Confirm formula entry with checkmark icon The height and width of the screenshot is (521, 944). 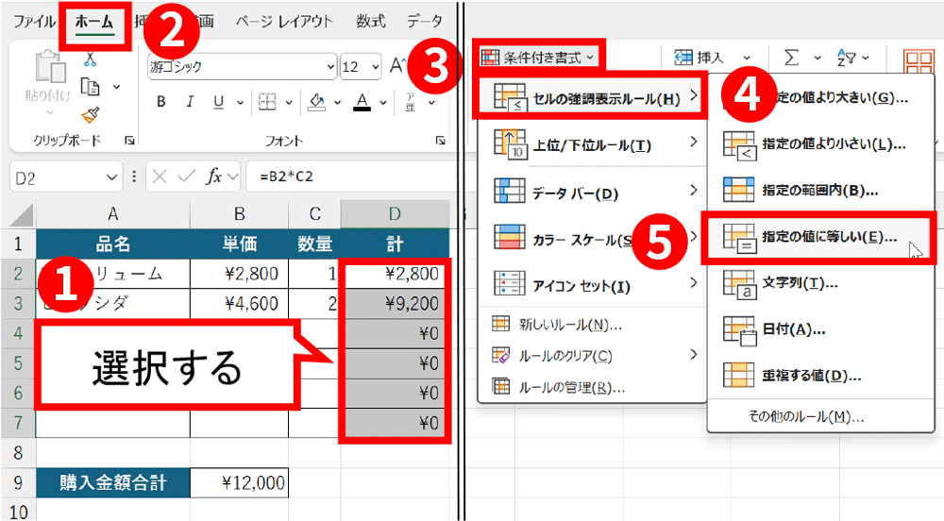(187, 176)
